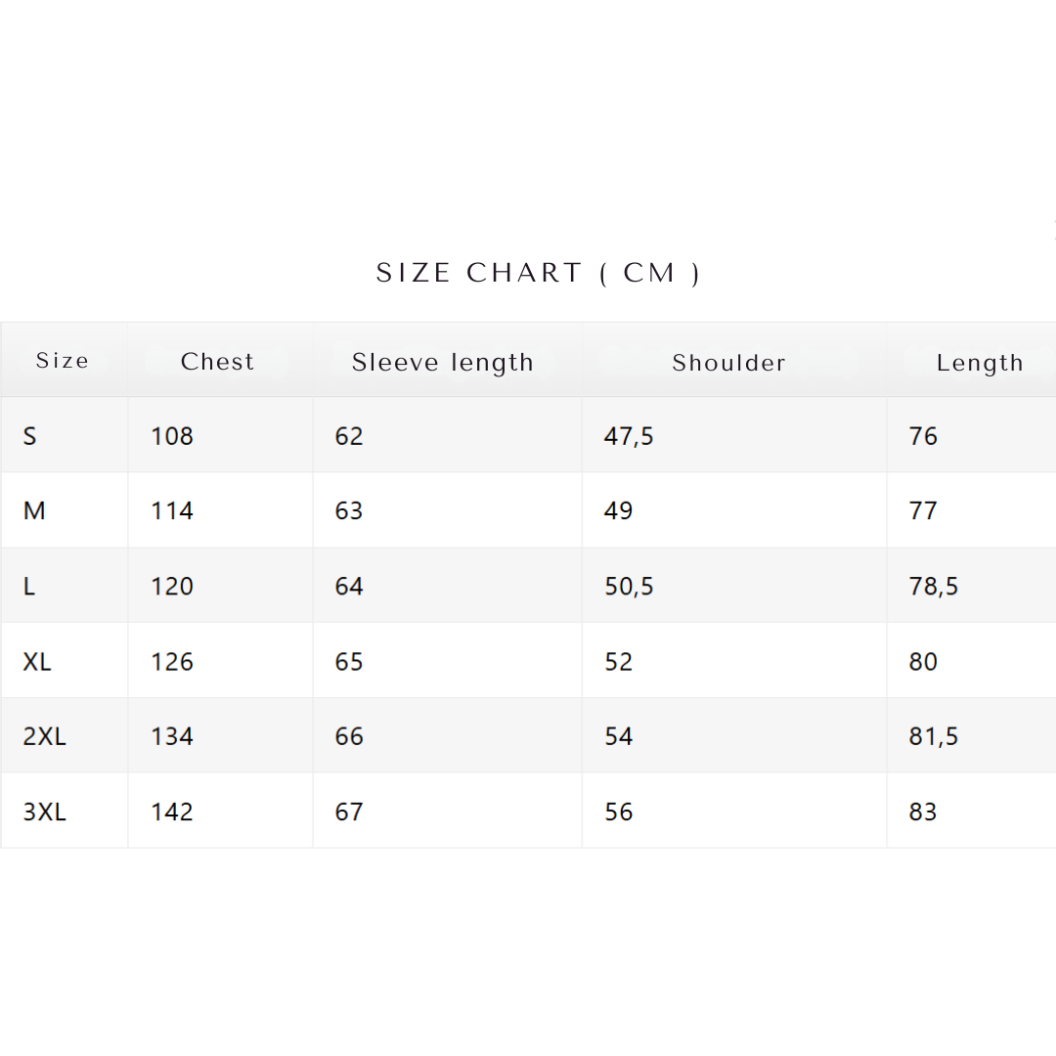Select the shoulder value 47,5
1056x1056 pixels.
pyautogui.click(x=629, y=436)
